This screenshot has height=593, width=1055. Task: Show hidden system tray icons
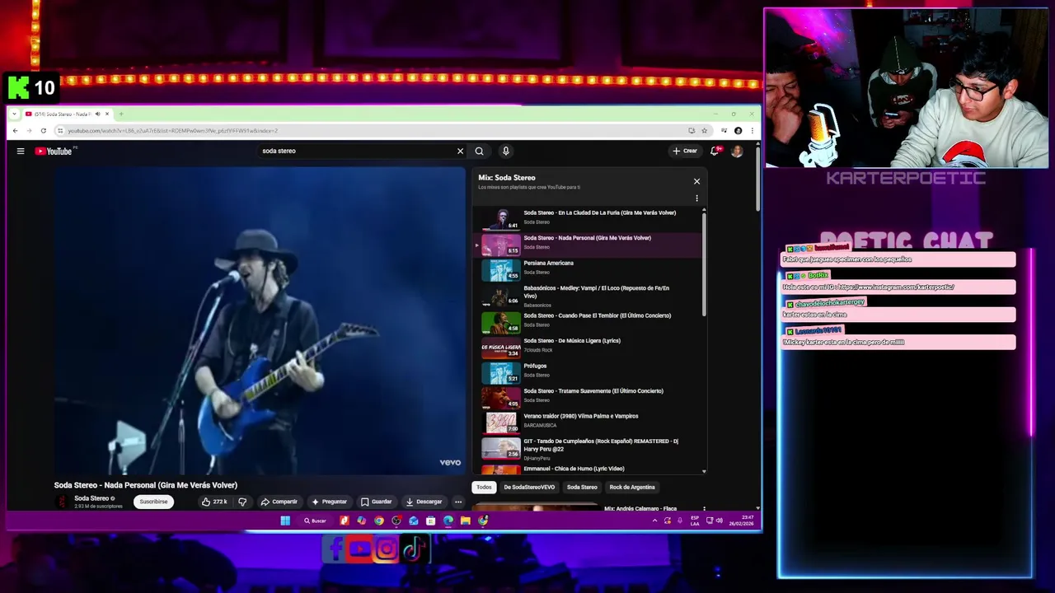[x=655, y=521]
